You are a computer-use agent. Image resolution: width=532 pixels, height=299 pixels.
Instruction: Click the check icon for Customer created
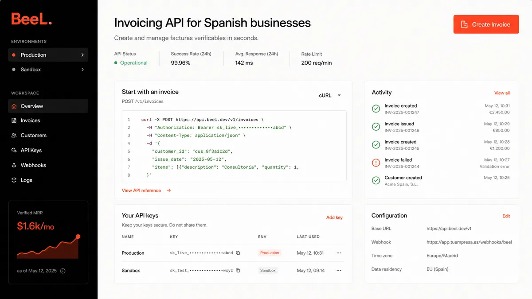click(x=376, y=180)
